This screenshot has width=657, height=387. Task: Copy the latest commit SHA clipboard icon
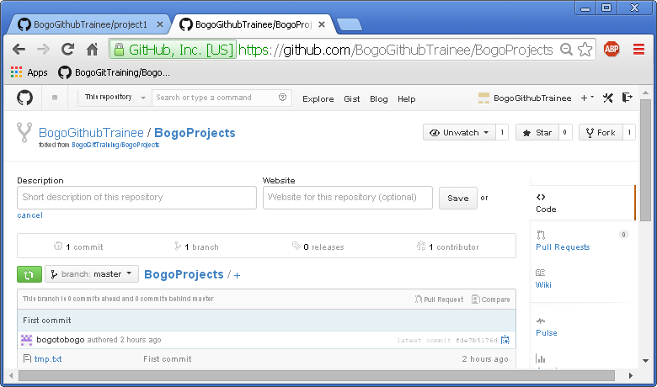505,340
